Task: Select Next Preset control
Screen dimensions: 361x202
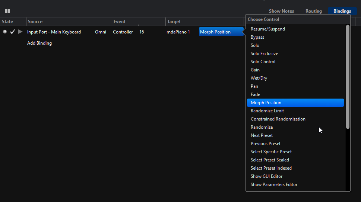Action: tap(295, 135)
